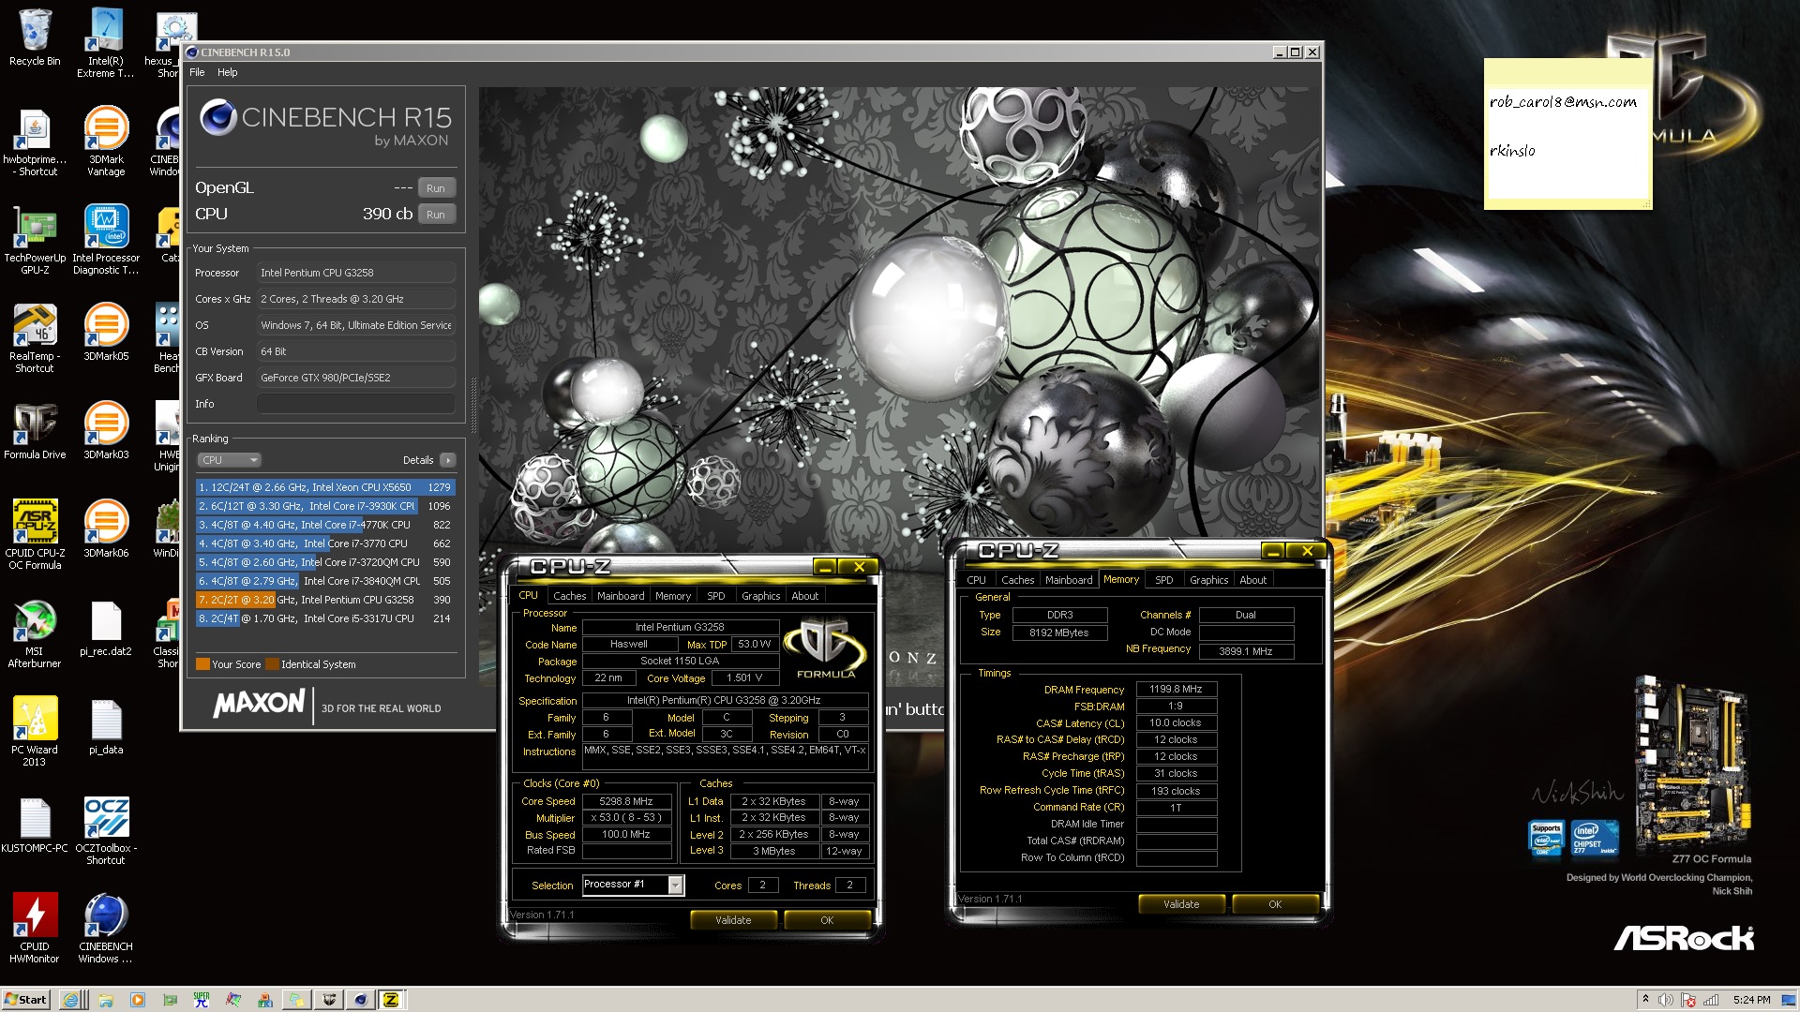Open pi_data file on desktop
The width and height of the screenshot is (1800, 1012).
coord(106,726)
